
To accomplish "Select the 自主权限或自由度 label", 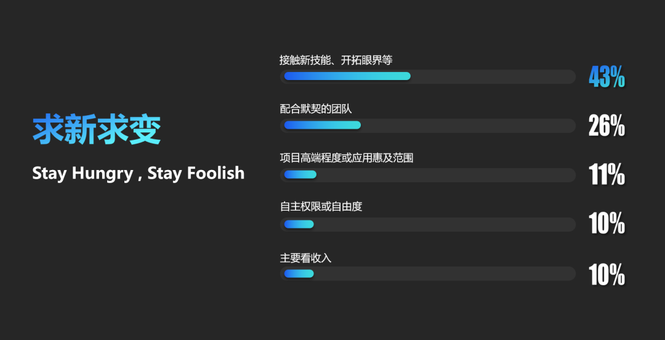I will click(x=321, y=207).
